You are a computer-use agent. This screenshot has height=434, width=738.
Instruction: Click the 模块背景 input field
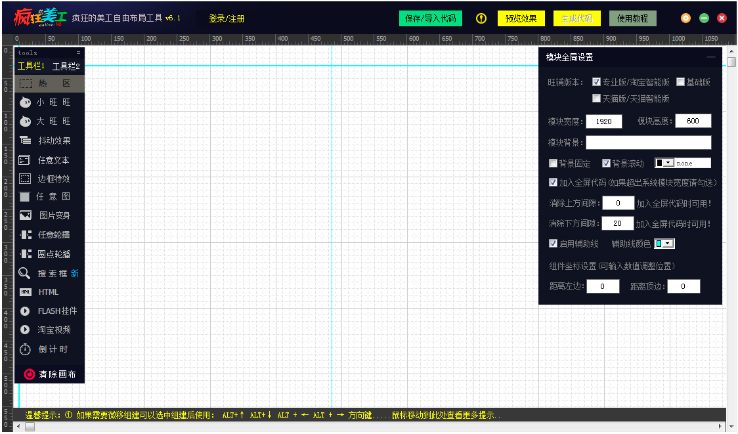pyautogui.click(x=649, y=142)
